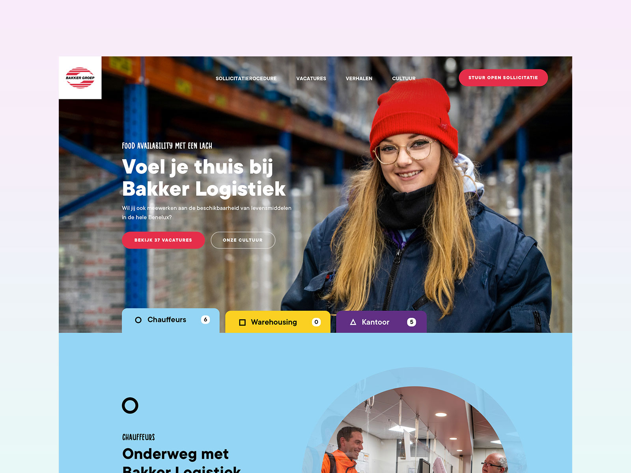
Task: Click the circle icon on Chauffeurs tab
Action: click(x=138, y=320)
